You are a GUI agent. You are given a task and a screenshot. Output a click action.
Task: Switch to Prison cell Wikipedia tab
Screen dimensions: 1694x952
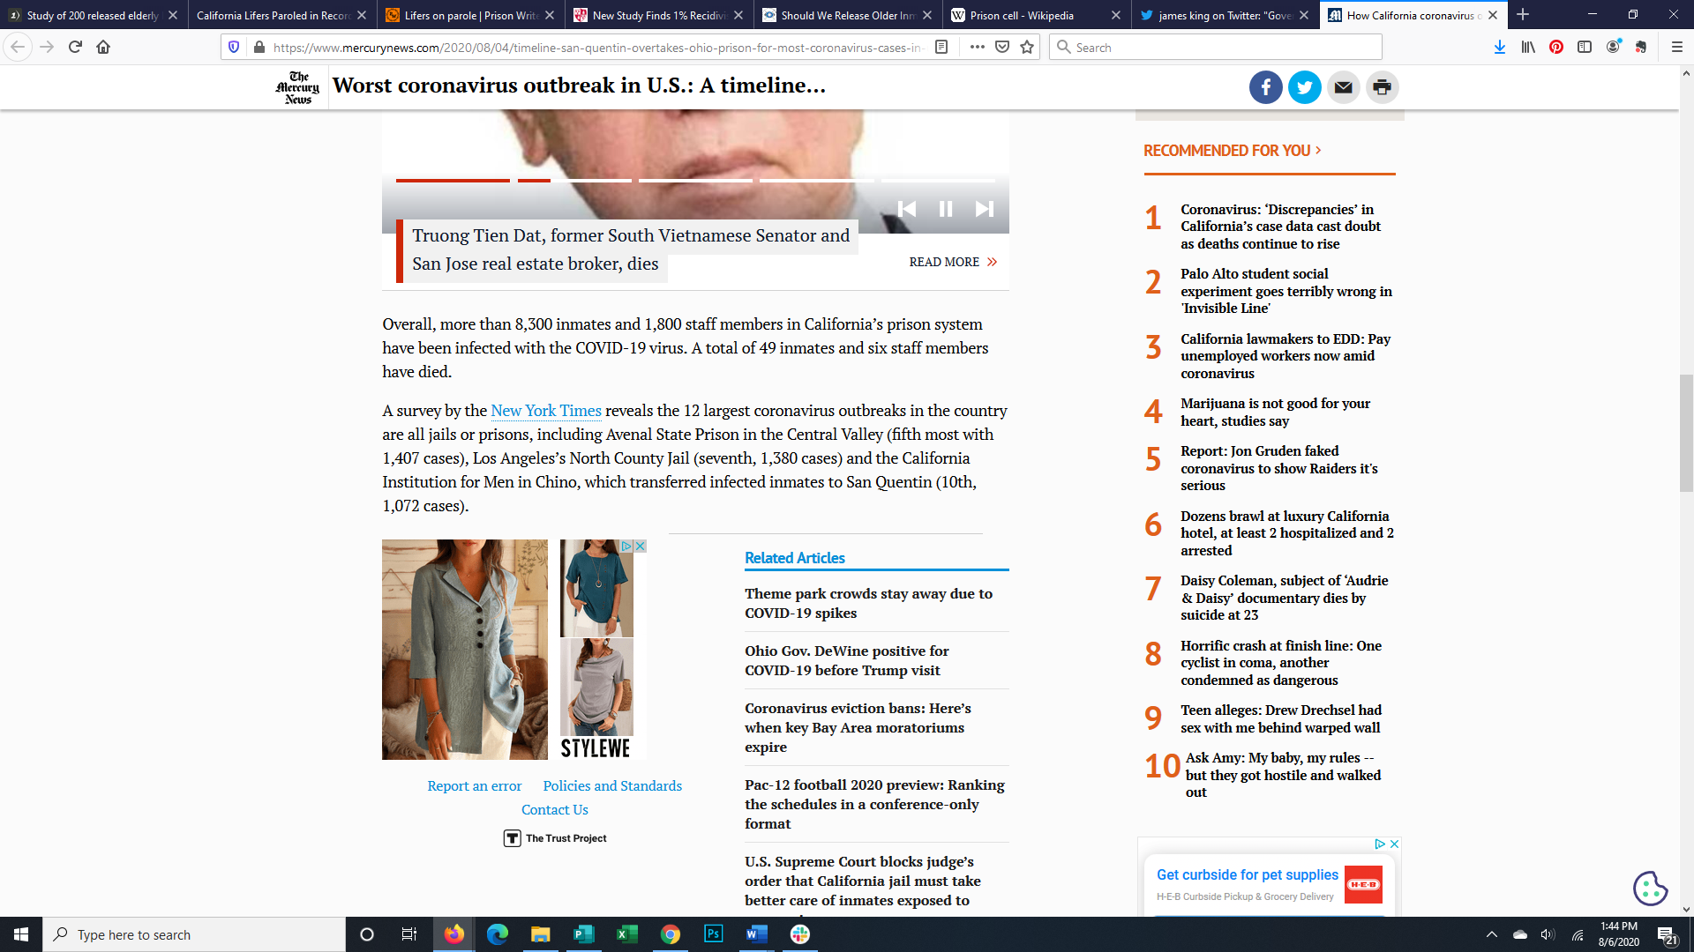point(1023,15)
